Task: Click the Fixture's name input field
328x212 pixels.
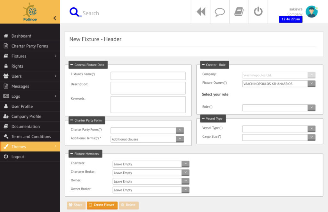Action: tap(148, 76)
